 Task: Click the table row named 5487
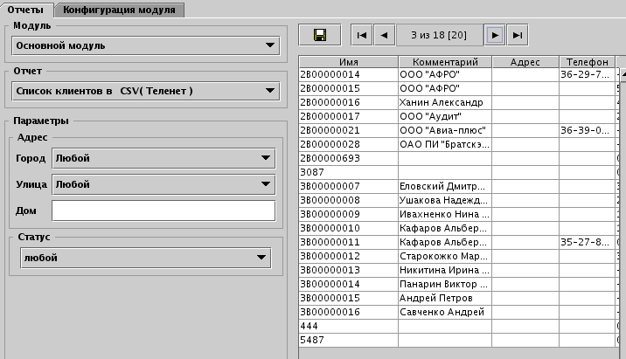(x=348, y=340)
